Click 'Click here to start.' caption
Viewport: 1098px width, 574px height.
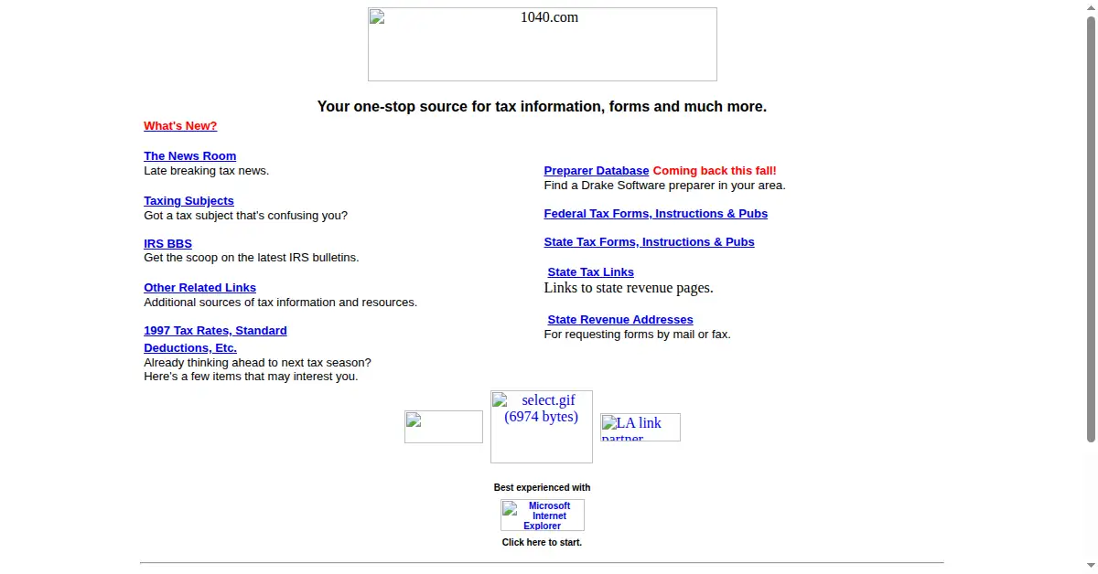click(x=542, y=543)
